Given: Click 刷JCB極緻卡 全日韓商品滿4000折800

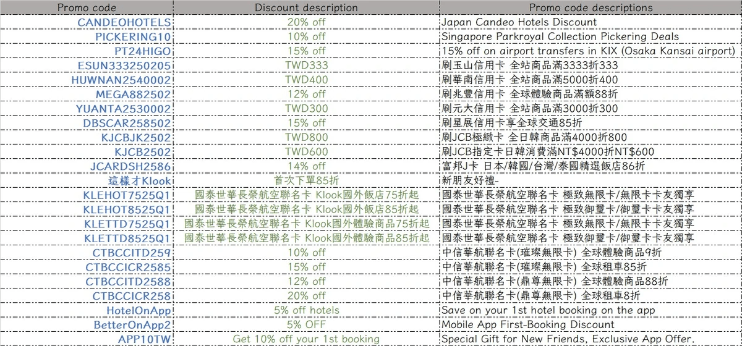Looking at the screenshot, I should point(534,137).
